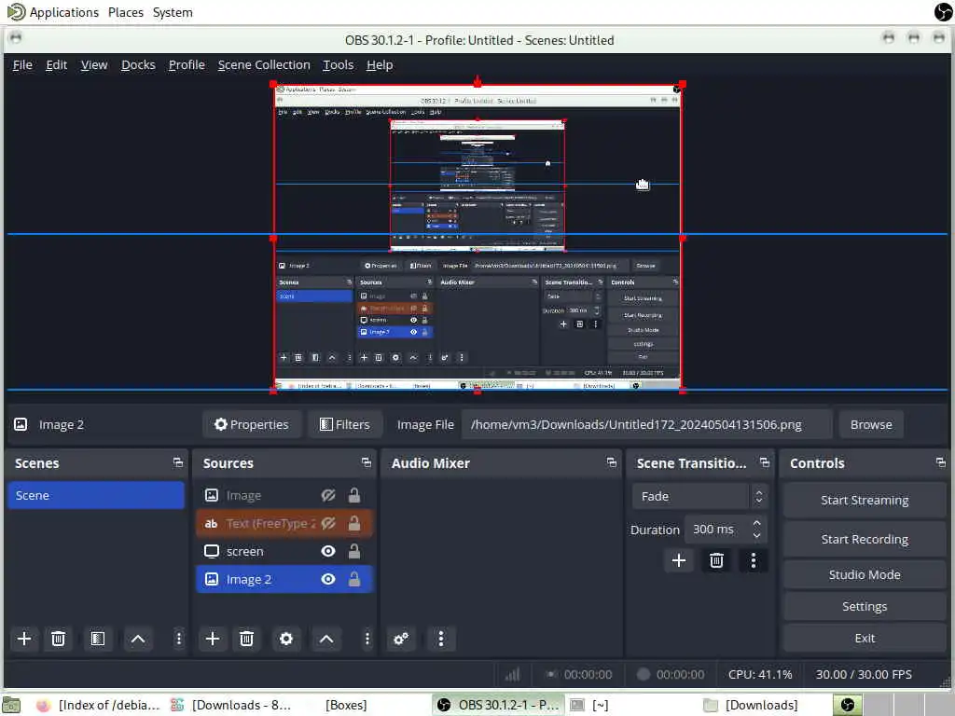
Task: Click the preview canvas screen image
Action: pyautogui.click(x=477, y=238)
